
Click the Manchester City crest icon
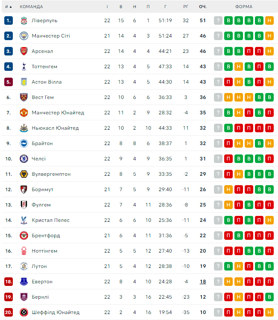click(23, 36)
